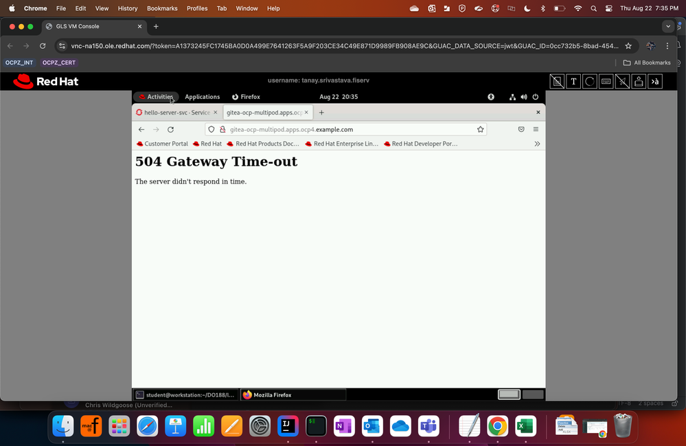Bookmark this page with the star icon
Screen dimensions: 686x446
click(480, 129)
